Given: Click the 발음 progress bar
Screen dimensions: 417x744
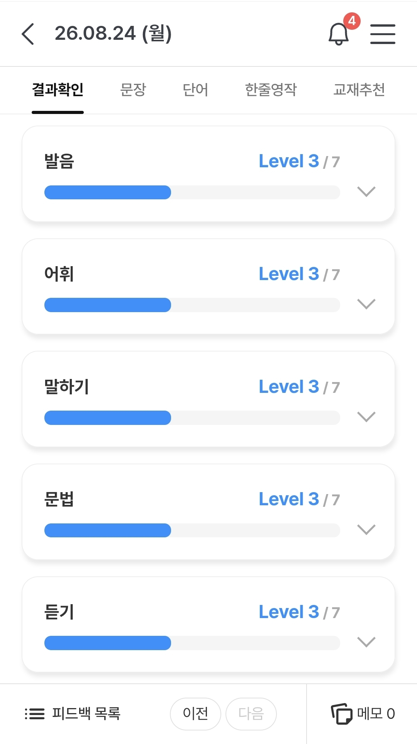Looking at the screenshot, I should [x=192, y=192].
